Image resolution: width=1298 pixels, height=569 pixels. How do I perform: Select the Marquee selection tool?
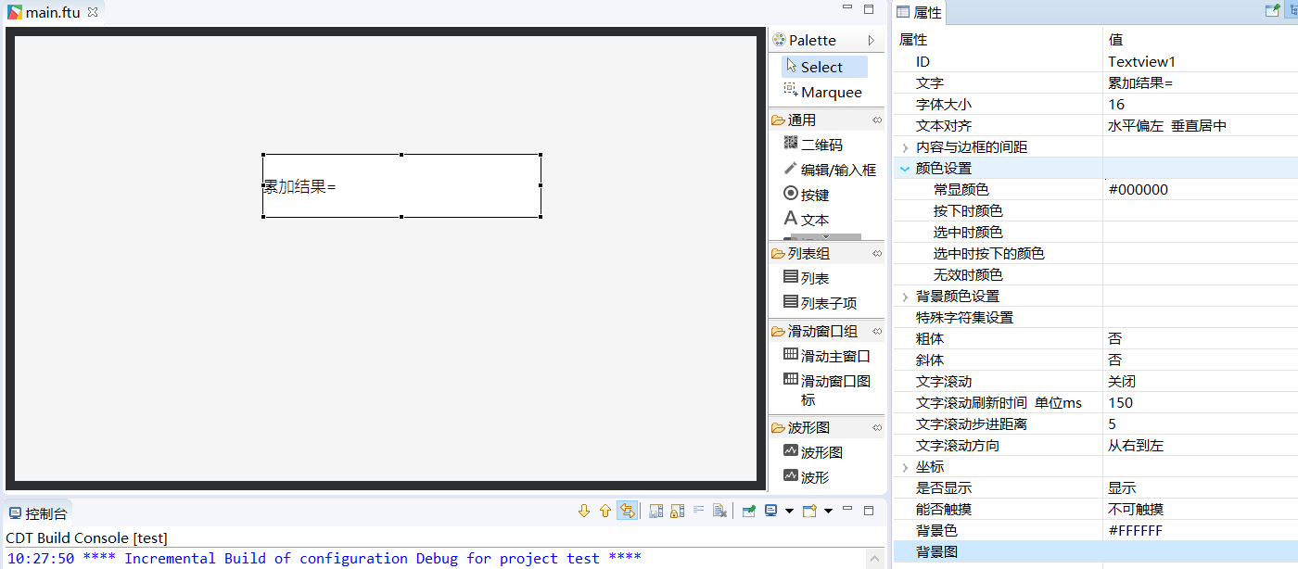coord(830,92)
